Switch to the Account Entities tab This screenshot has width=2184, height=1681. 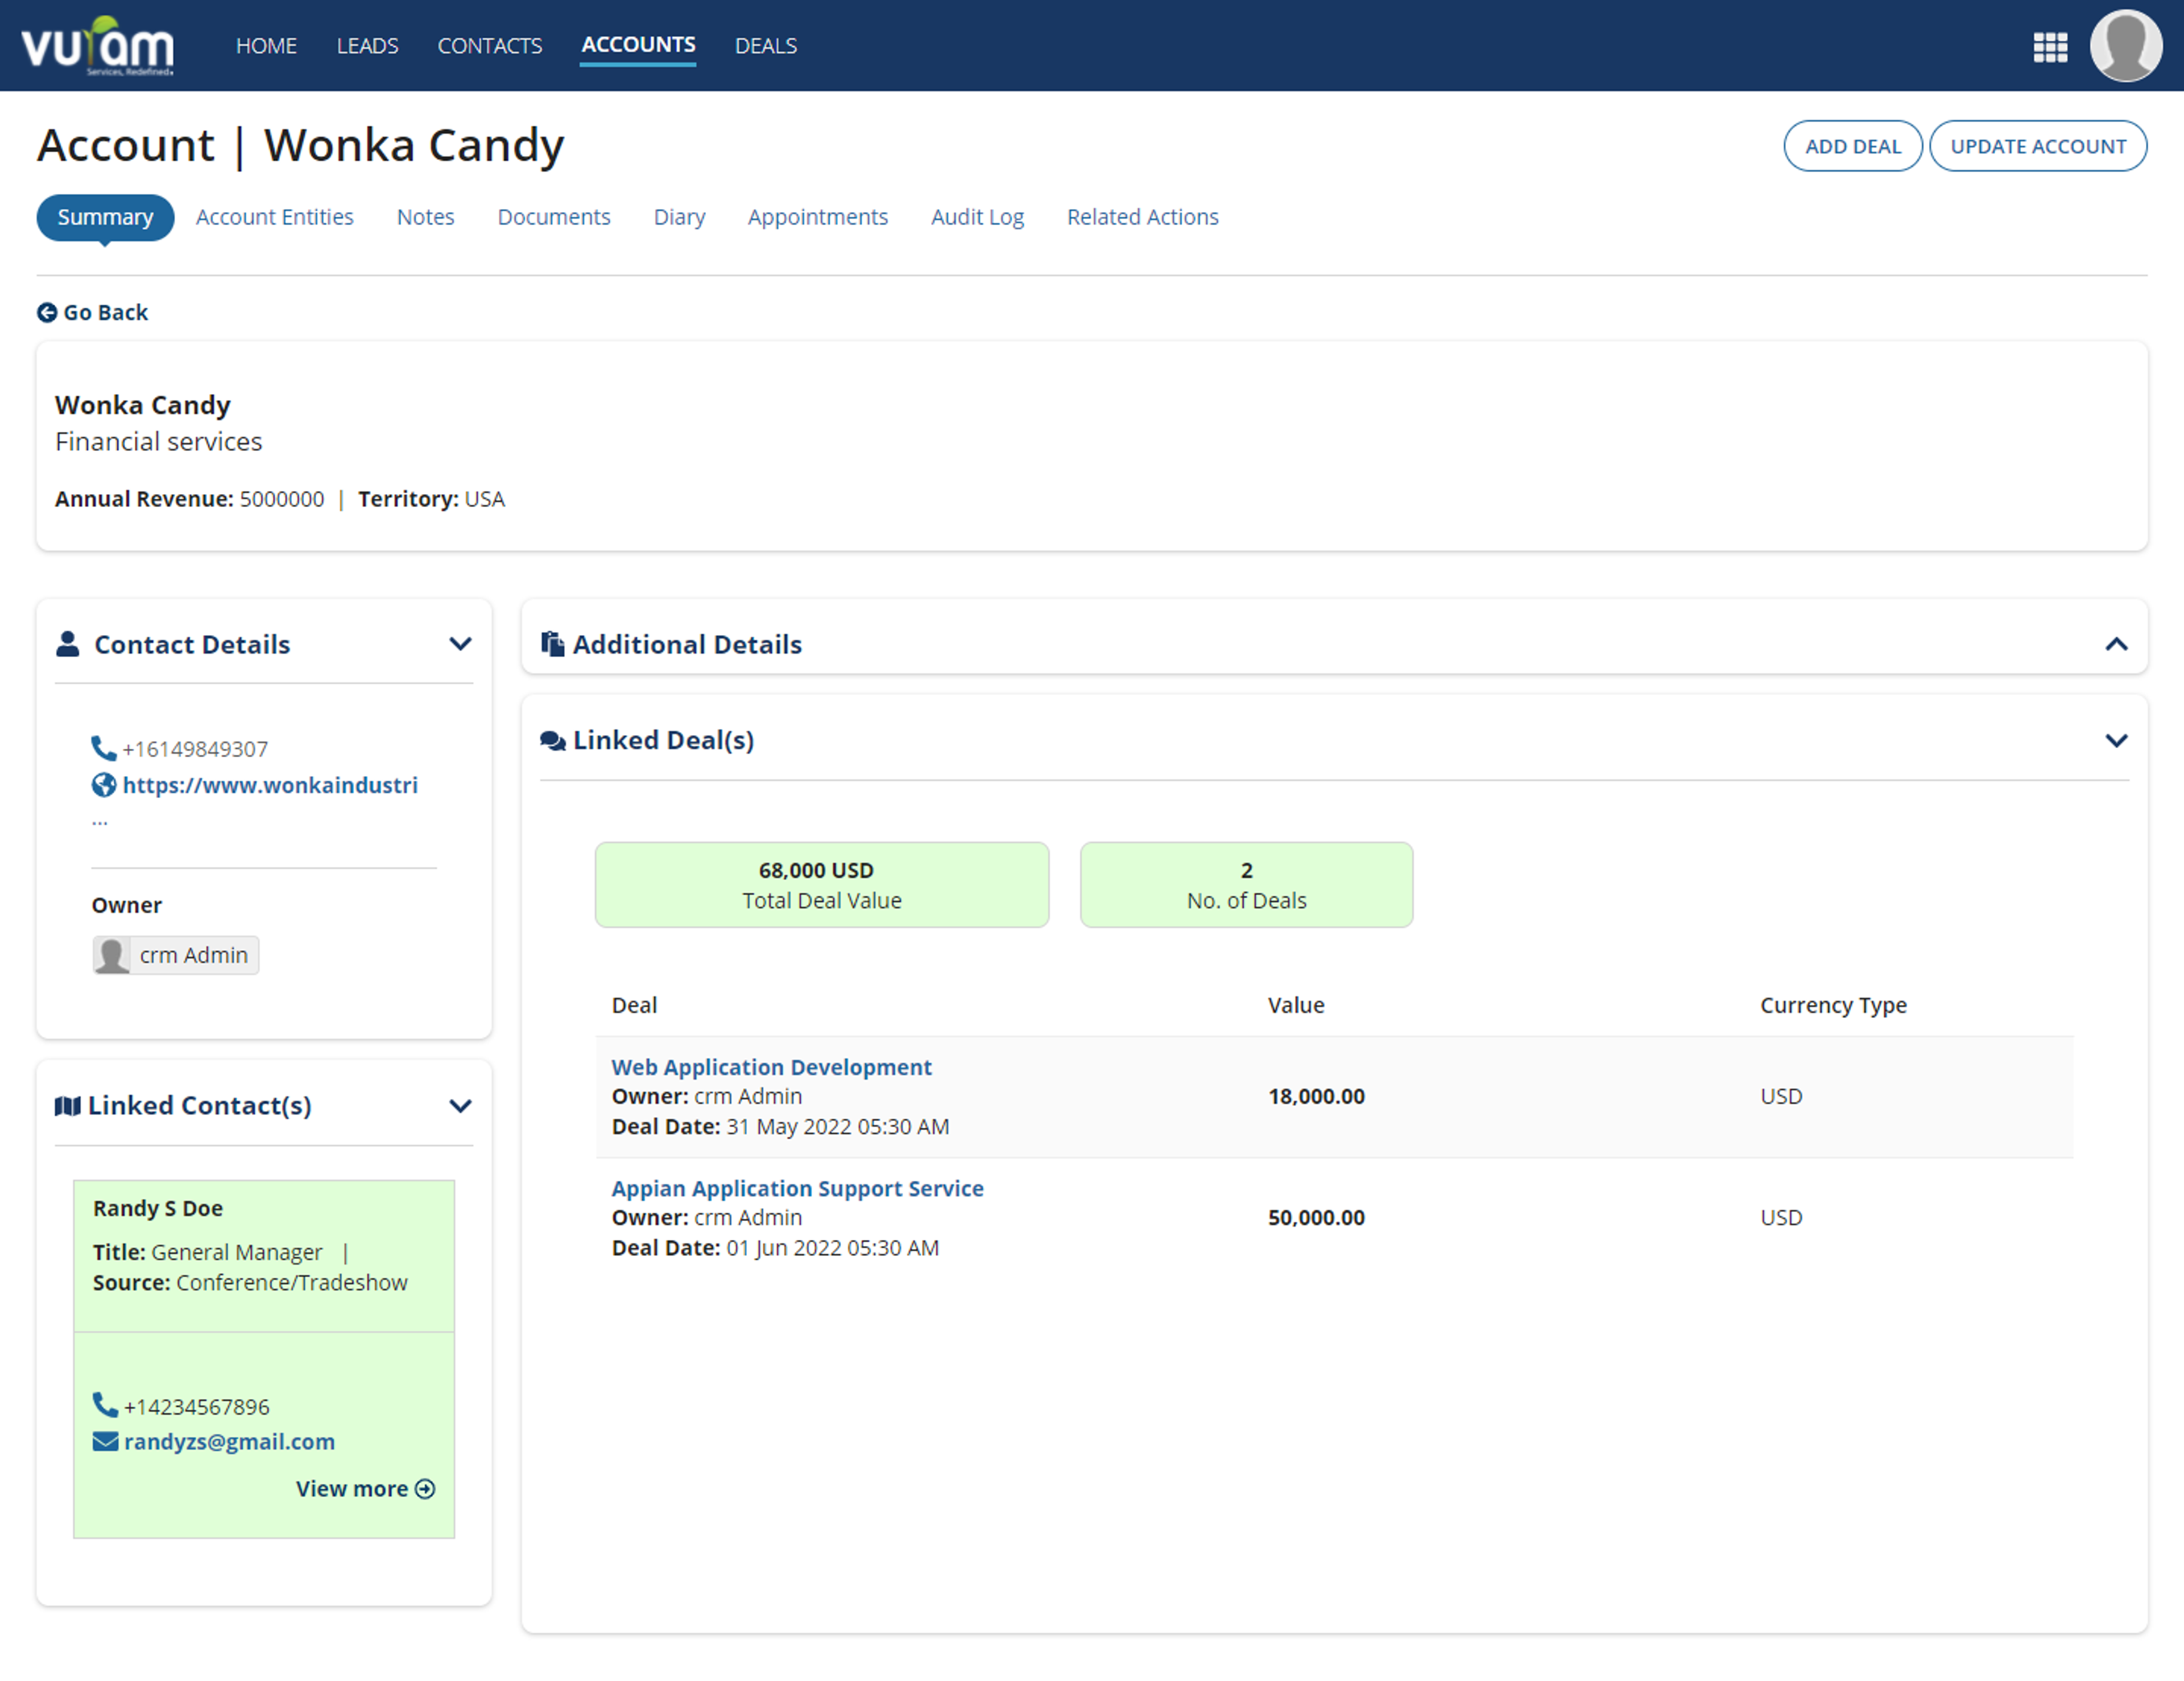click(x=275, y=217)
